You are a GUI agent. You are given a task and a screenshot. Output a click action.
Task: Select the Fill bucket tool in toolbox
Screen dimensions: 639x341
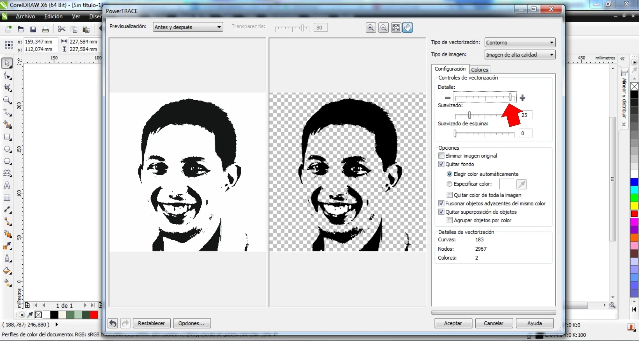(x=7, y=271)
